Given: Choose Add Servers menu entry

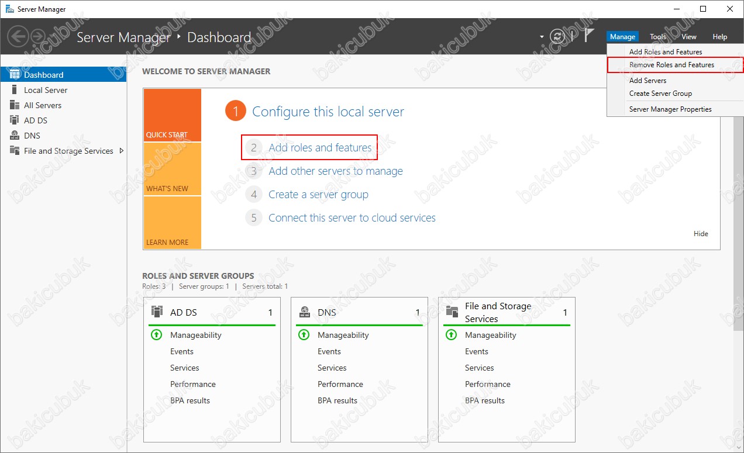Looking at the screenshot, I should [675, 81].
